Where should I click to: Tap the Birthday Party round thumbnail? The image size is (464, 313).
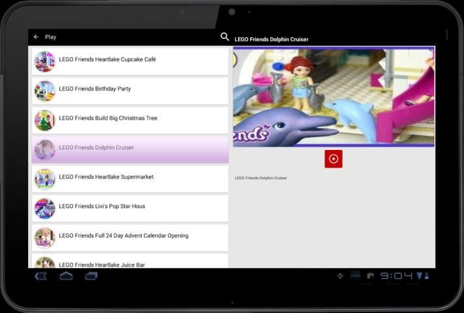click(45, 90)
